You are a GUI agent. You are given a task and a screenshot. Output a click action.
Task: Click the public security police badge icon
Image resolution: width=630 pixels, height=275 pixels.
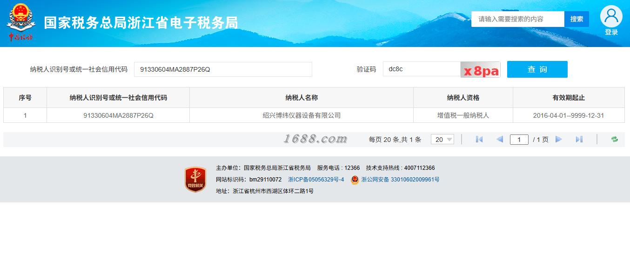355,180
